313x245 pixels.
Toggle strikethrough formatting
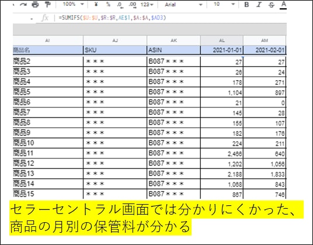coord(272,5)
